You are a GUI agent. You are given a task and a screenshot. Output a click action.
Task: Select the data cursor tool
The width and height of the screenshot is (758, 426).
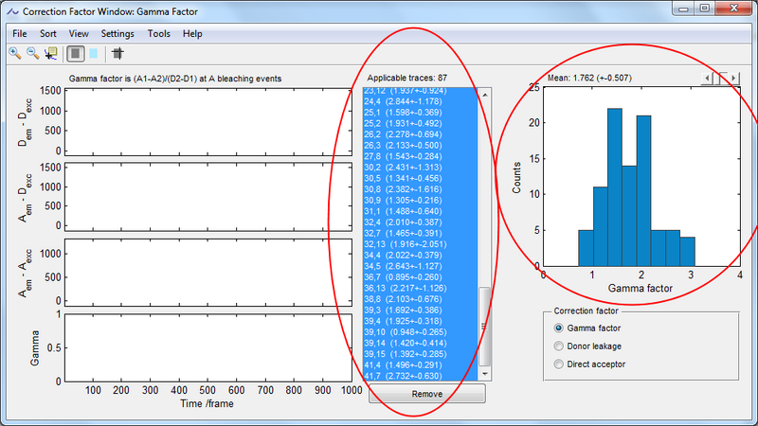tap(50, 53)
